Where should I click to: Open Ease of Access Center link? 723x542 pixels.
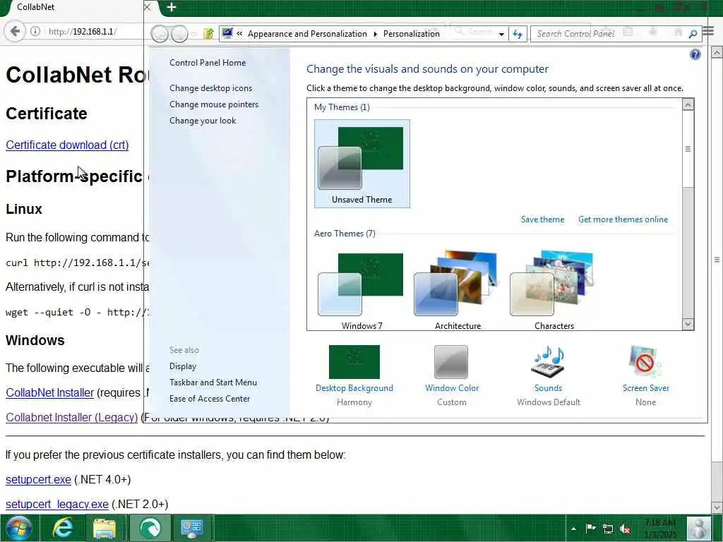209,398
